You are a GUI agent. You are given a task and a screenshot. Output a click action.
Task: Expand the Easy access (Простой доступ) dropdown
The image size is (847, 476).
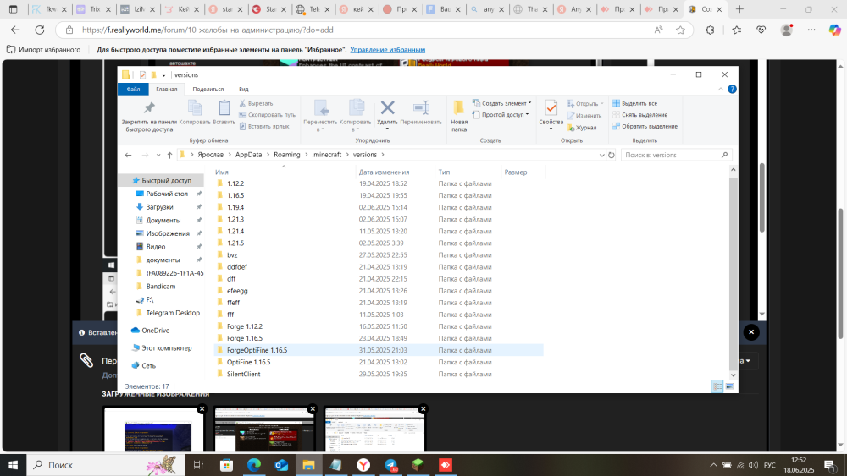tap(501, 115)
